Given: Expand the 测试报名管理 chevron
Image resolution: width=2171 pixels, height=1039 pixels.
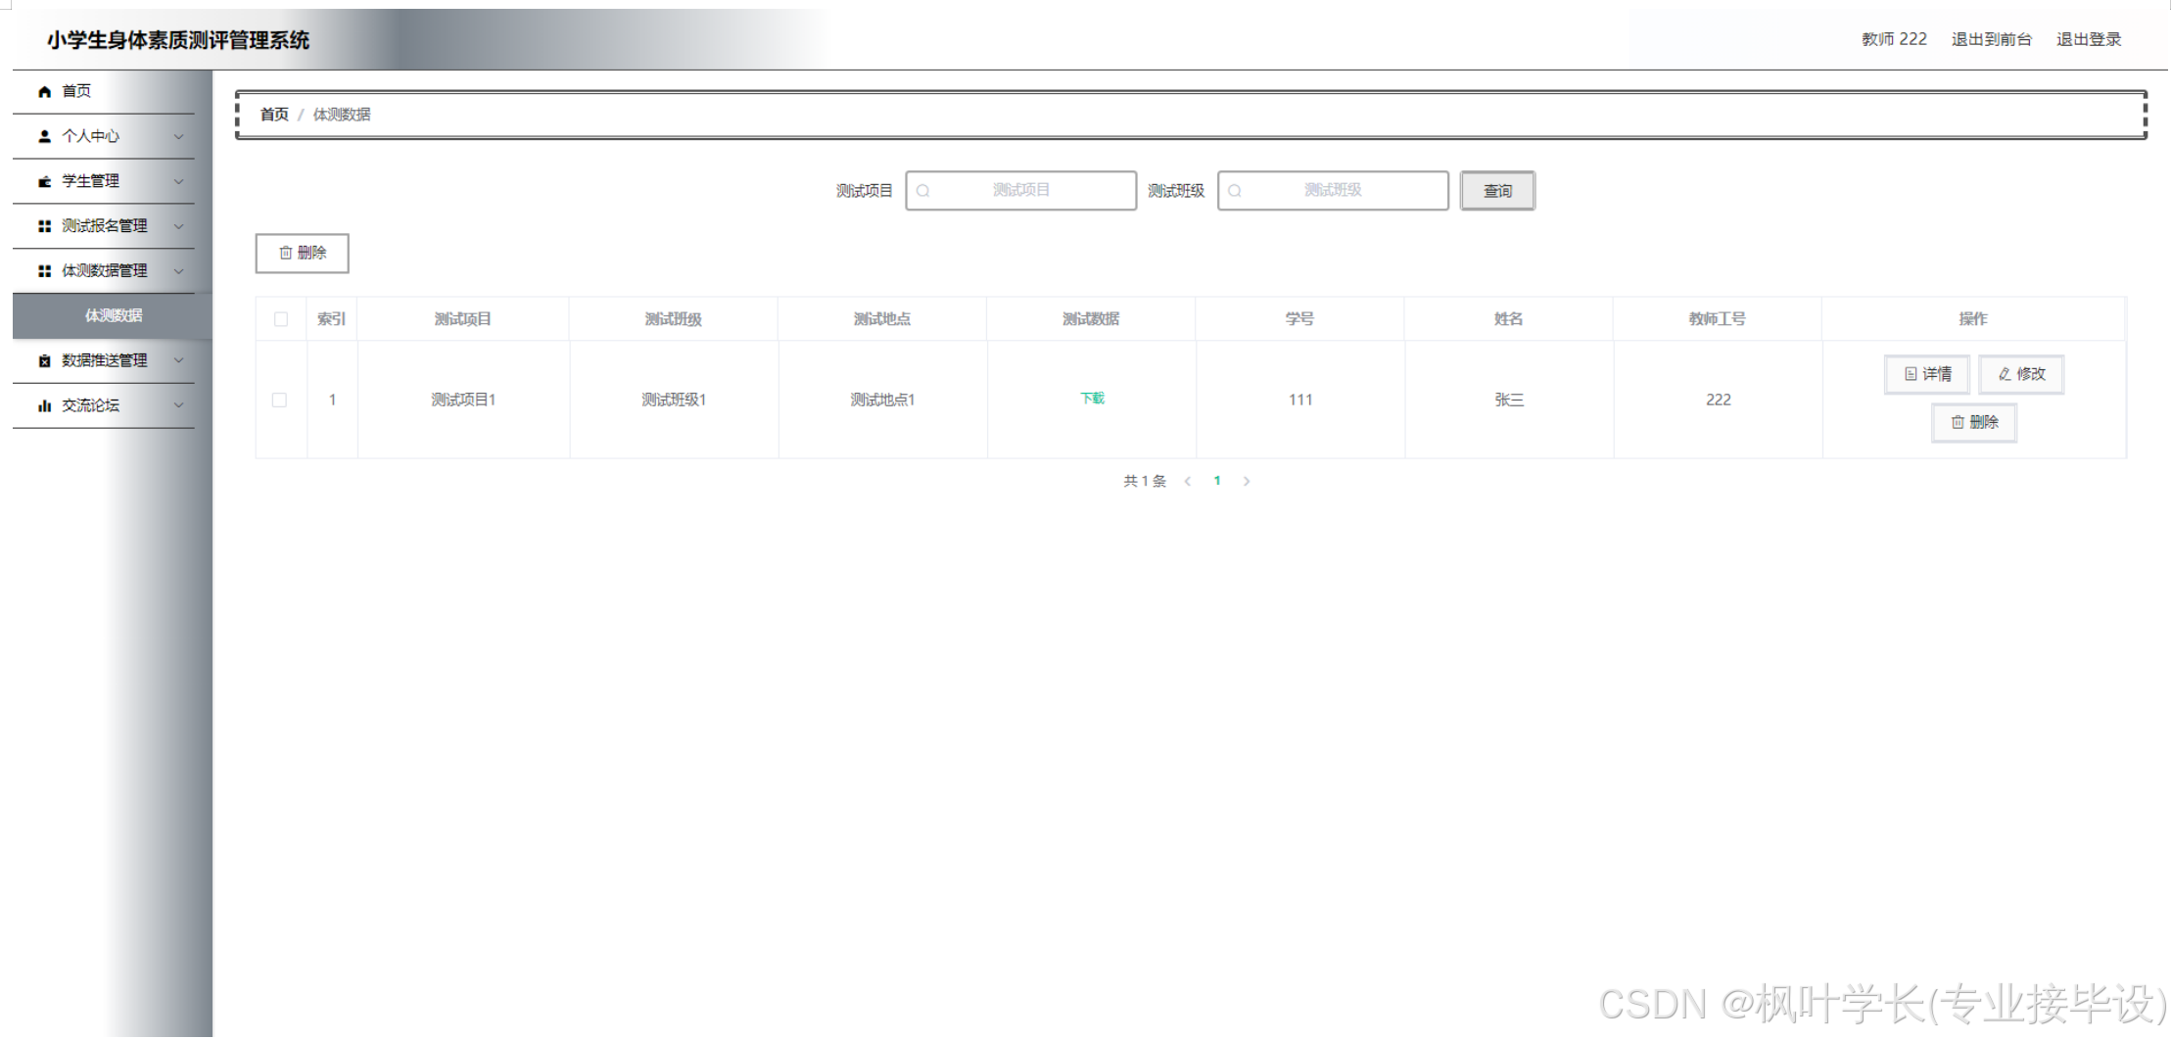Looking at the screenshot, I should tap(178, 226).
